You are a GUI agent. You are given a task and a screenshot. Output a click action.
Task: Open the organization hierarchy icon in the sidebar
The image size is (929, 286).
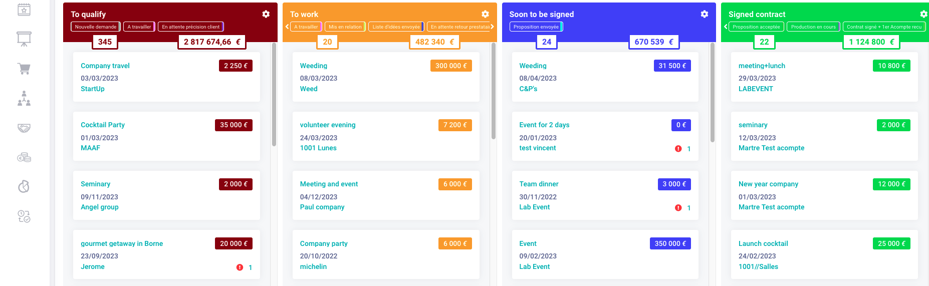click(24, 98)
